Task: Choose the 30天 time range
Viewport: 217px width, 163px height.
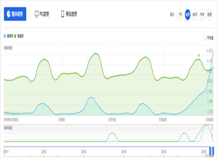Action: [187, 14]
